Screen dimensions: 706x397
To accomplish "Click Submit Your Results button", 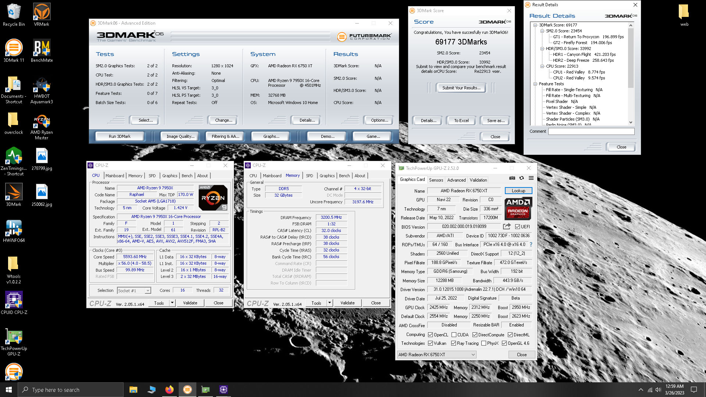I will 461,88.
